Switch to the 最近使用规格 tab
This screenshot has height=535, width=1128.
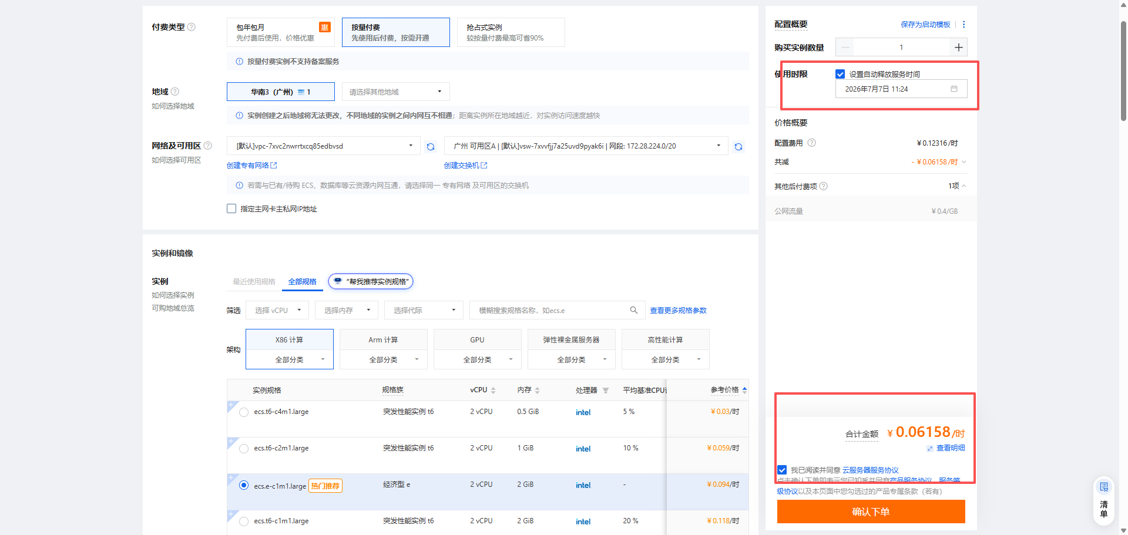(254, 282)
